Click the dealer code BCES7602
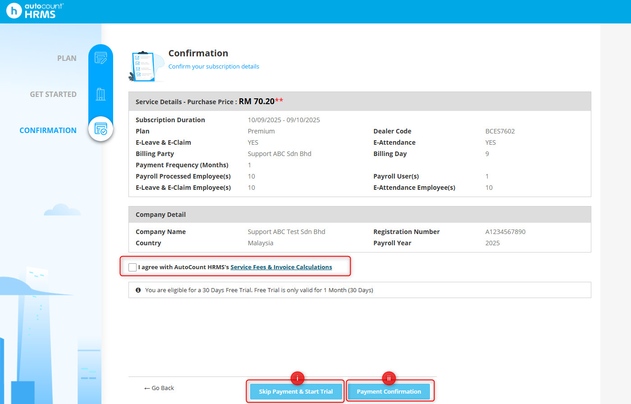This screenshot has height=404, width=631. point(500,131)
